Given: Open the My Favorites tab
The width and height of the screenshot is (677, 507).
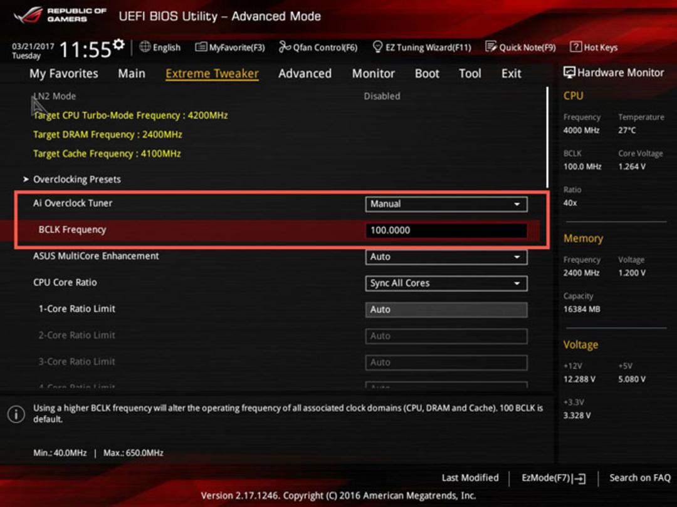Looking at the screenshot, I should [x=64, y=74].
